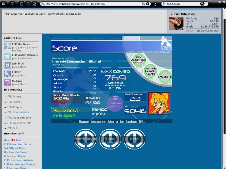Viewport: 226px width, 169px height.
Task: Open play link under FFR R2
Action: pyautogui.click(x=14, y=75)
